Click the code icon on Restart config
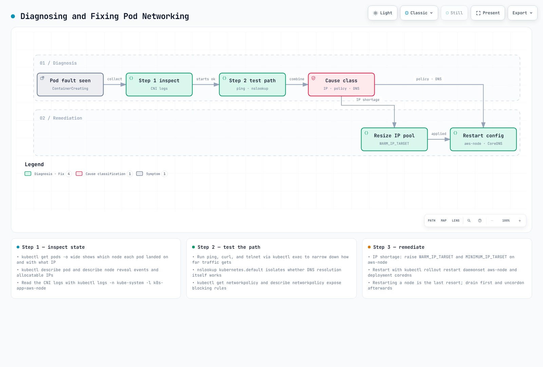 coord(455,133)
